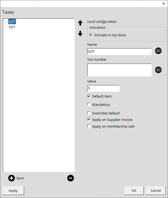Close the Taxes dialog window

click(164, 3)
